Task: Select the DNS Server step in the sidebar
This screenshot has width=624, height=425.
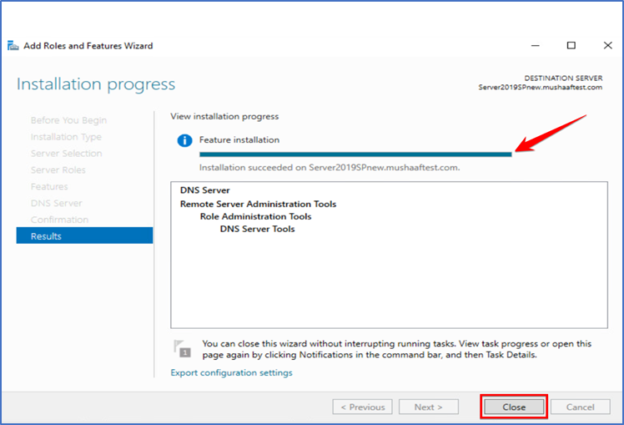Action: coord(57,203)
